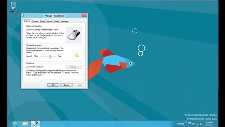The image size is (225, 127).
Task: Launch Internet Explorer from the taskbar
Action: (15, 124)
